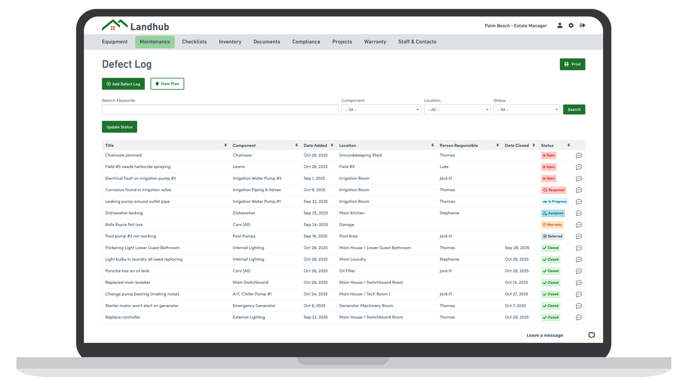687x391 pixels.
Task: Click the user profile icon
Action: [559, 25]
